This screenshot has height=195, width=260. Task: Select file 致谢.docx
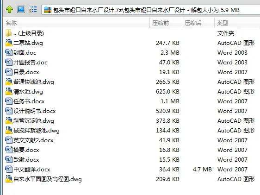click(26, 160)
